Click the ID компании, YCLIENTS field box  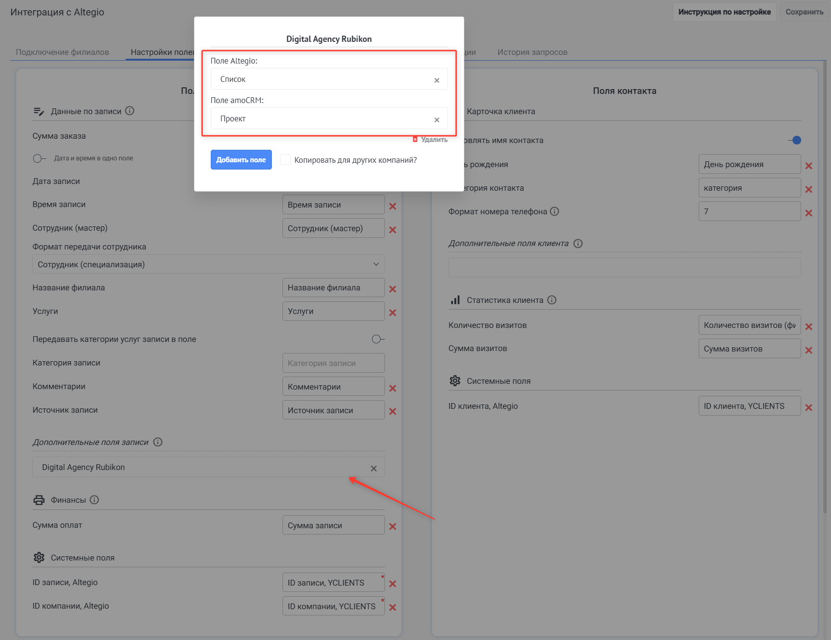point(333,606)
